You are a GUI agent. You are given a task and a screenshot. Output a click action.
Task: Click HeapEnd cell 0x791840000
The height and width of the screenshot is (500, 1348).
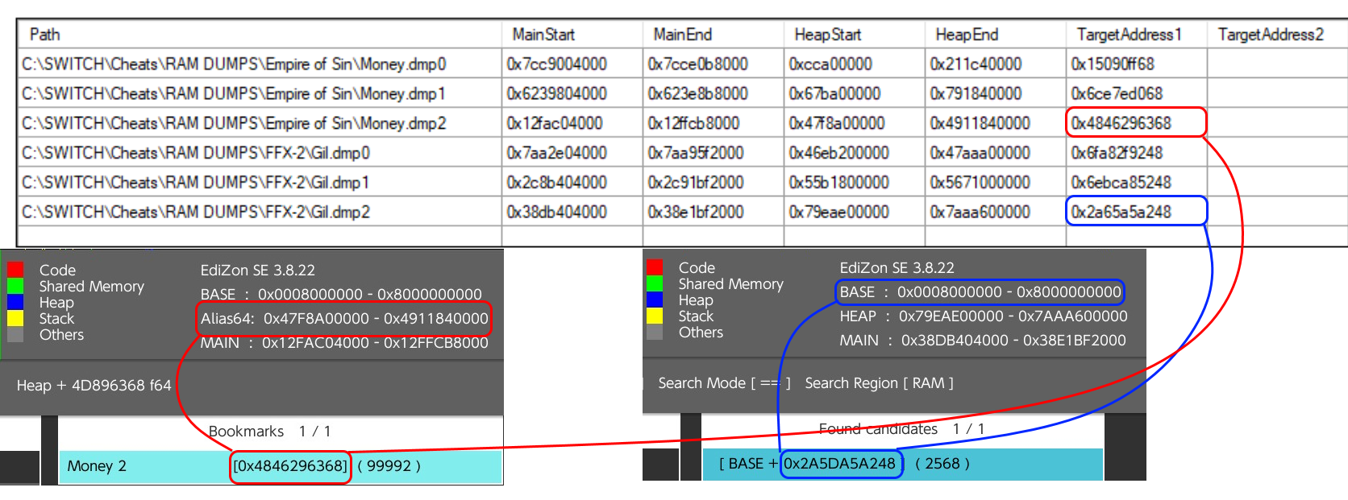pyautogui.click(x=995, y=93)
